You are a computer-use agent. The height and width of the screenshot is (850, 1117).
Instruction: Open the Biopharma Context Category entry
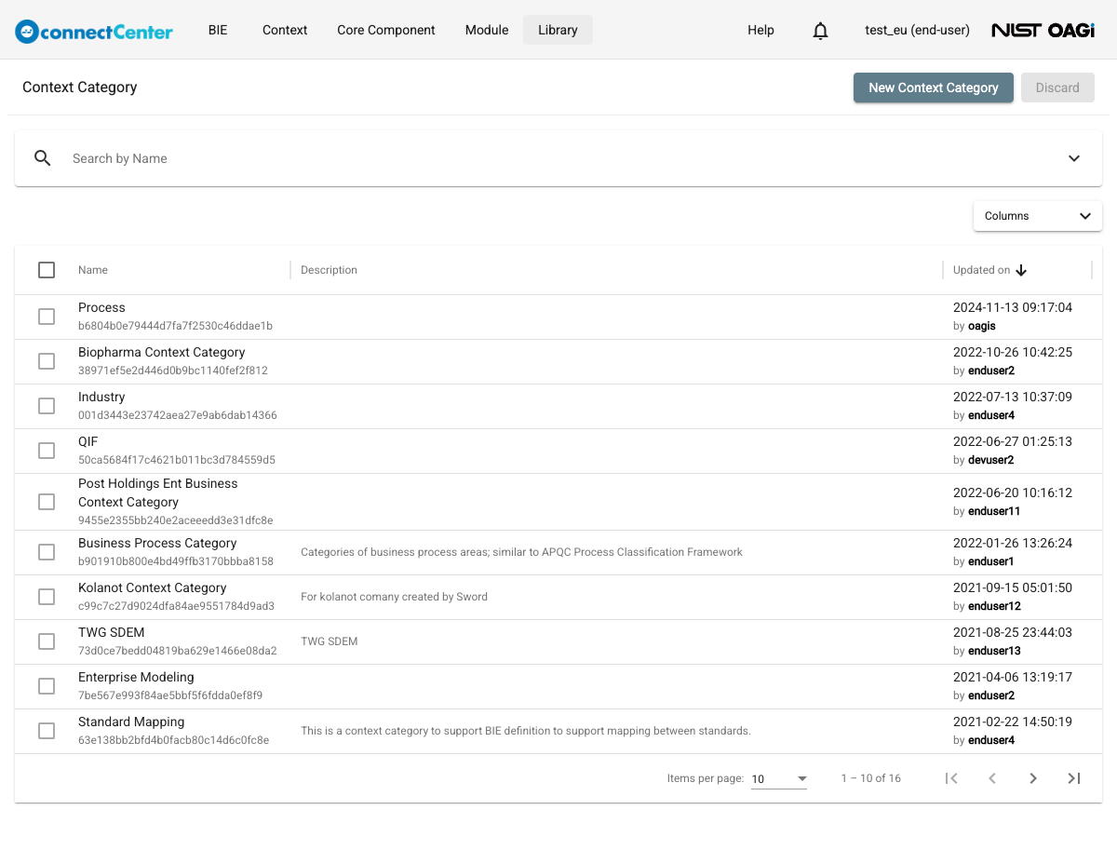pos(162,352)
